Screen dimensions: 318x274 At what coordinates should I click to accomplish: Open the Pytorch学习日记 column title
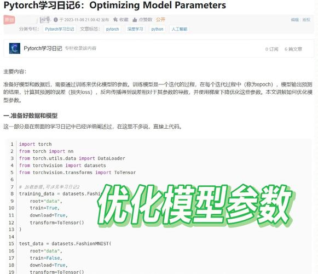pyautogui.click(x=43, y=48)
